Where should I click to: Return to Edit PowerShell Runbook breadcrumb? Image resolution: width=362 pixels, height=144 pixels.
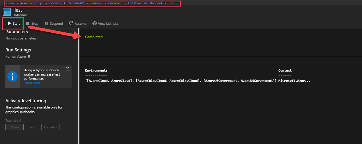pos(145,3)
